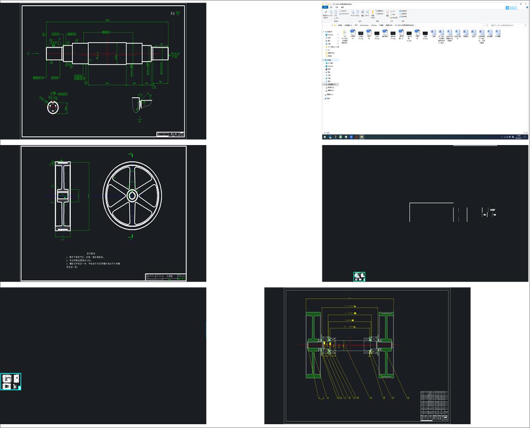Click the Copy icon in the ribbon
This screenshot has height=428, width=530.
click(x=331, y=12)
